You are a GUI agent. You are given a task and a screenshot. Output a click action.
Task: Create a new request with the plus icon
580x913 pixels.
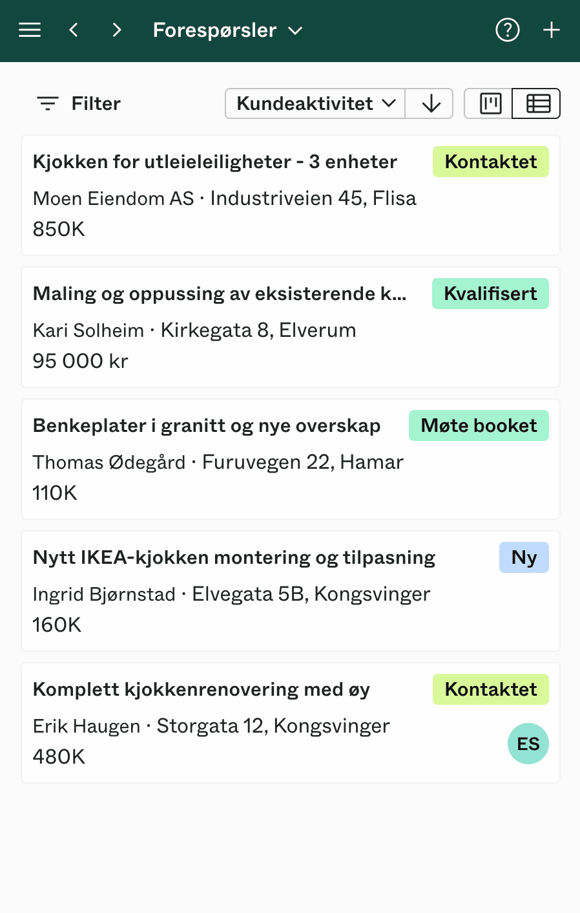(x=552, y=30)
